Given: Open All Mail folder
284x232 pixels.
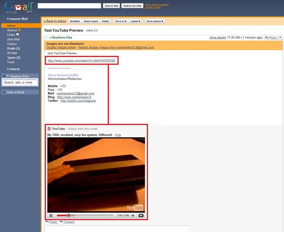Looking at the screenshot, I should click(x=12, y=53).
